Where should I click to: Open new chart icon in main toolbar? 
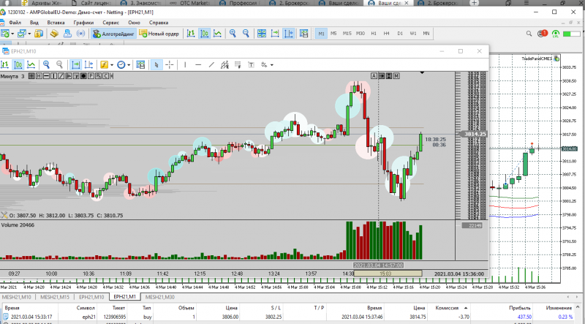[x=5, y=34]
